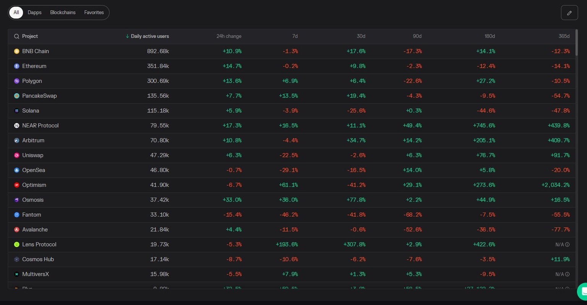This screenshot has width=587, height=305.
Task: Switch to the Blockchains tab
Action: pyautogui.click(x=63, y=12)
